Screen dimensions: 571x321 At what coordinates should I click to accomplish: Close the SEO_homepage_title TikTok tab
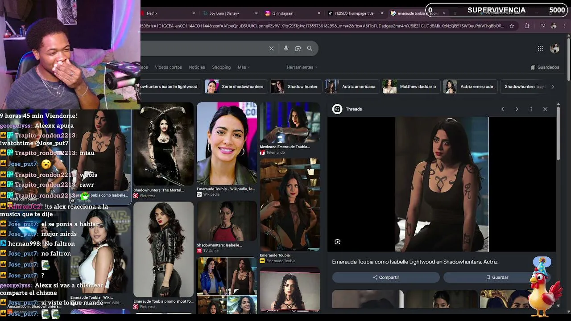click(382, 13)
